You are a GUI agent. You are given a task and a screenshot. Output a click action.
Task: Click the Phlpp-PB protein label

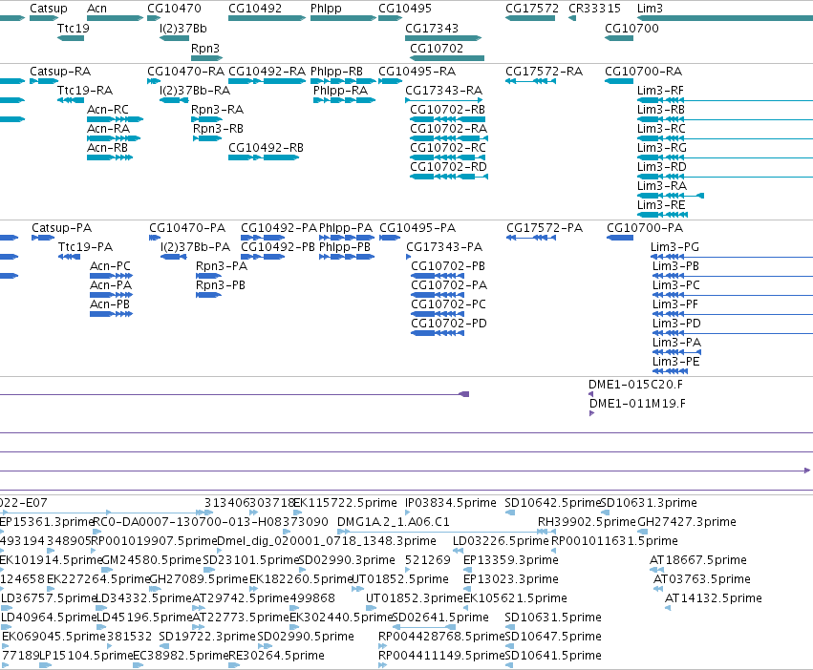[345, 247]
